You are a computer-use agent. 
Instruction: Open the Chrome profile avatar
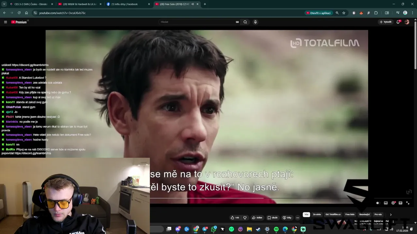pos(405,13)
